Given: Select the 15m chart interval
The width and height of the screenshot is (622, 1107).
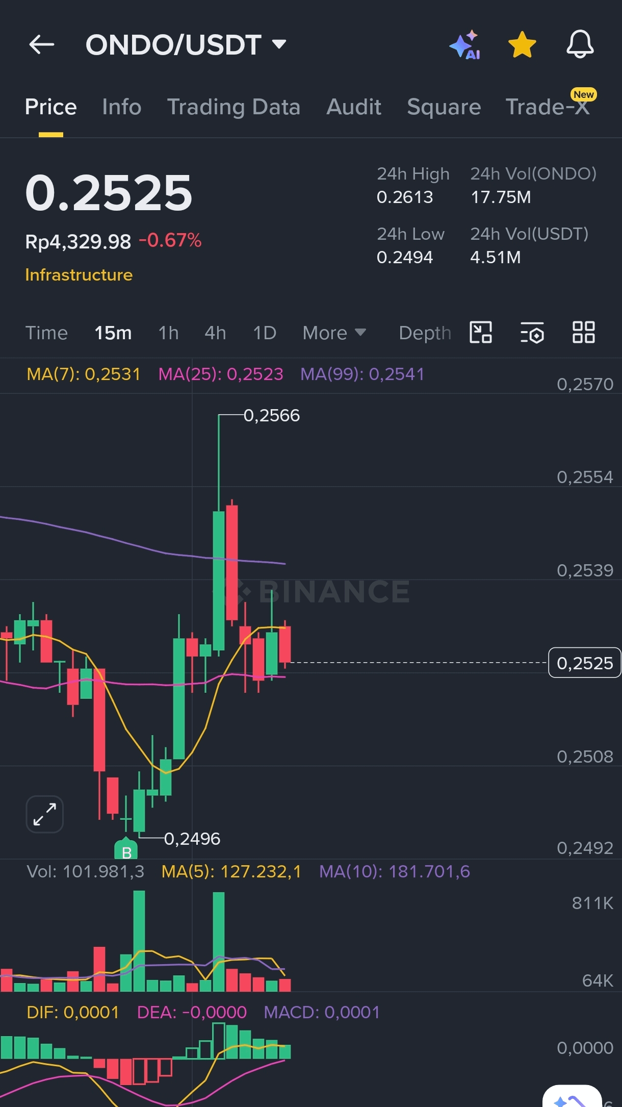Looking at the screenshot, I should coord(113,333).
